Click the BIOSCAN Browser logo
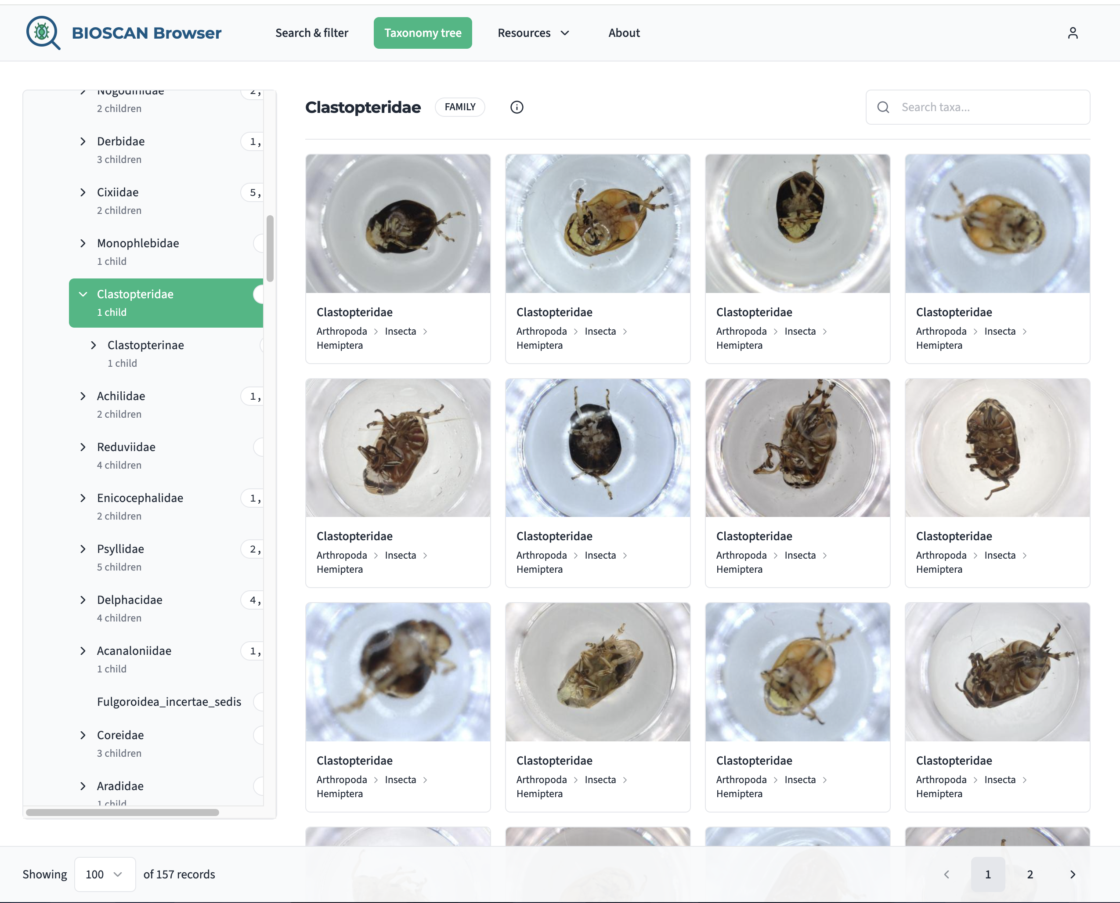The height and width of the screenshot is (903, 1120). (x=124, y=33)
